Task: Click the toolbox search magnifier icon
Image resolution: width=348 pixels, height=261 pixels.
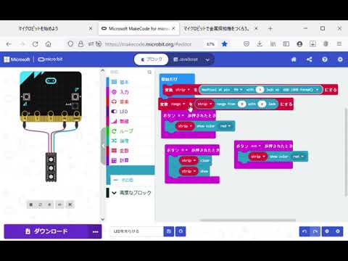Action: click(x=149, y=72)
